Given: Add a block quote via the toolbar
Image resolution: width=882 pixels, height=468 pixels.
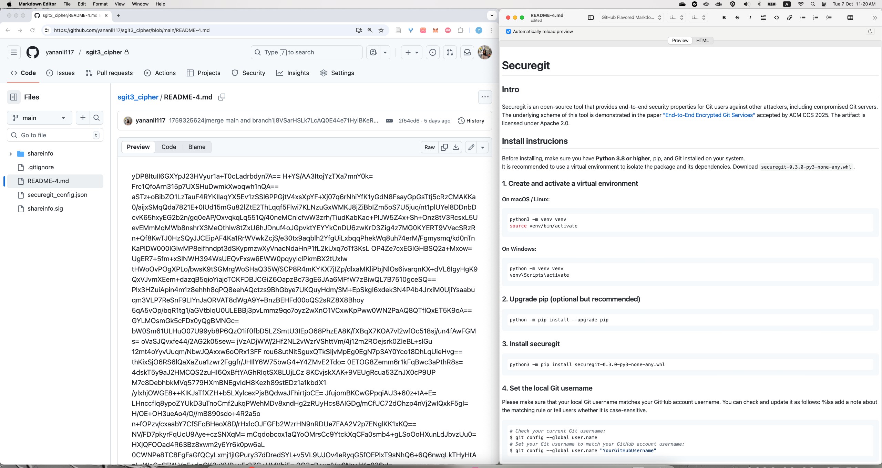Looking at the screenshot, I should [763, 18].
